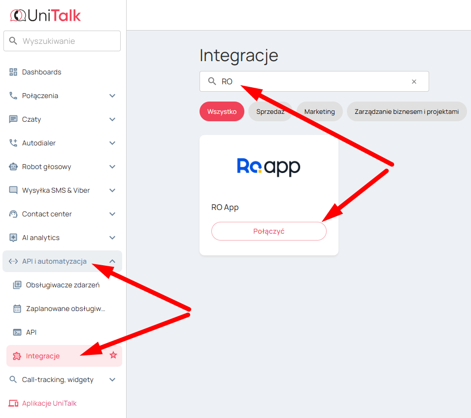Click the Połączyć button for RO App
This screenshot has width=471, height=418.
click(x=269, y=231)
